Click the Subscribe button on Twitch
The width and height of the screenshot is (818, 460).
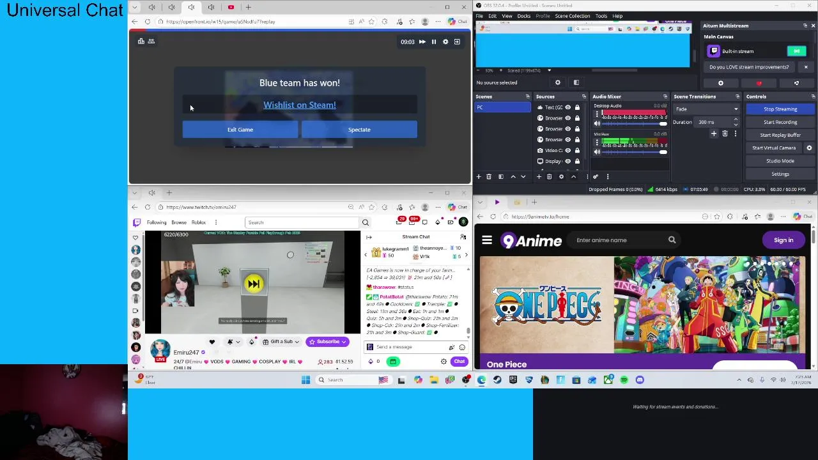[x=327, y=342]
